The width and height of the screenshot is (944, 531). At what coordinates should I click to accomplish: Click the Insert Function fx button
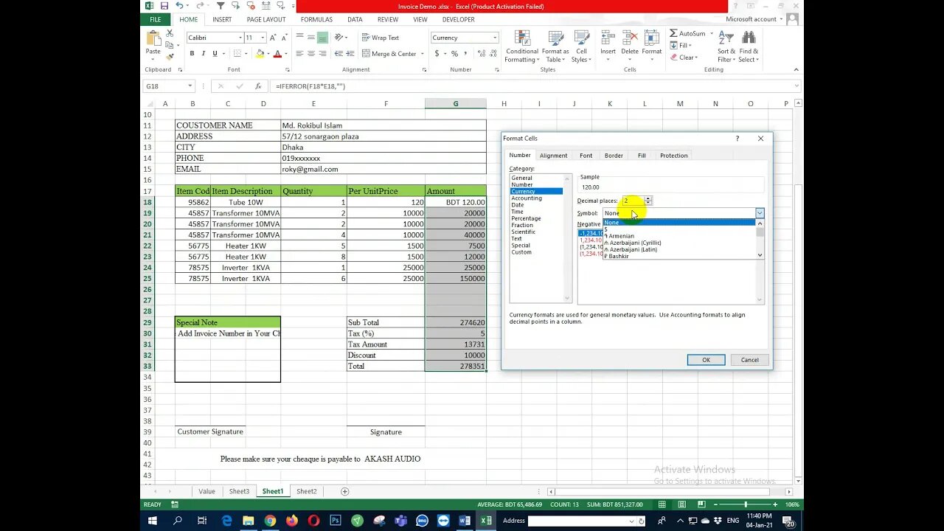(258, 86)
